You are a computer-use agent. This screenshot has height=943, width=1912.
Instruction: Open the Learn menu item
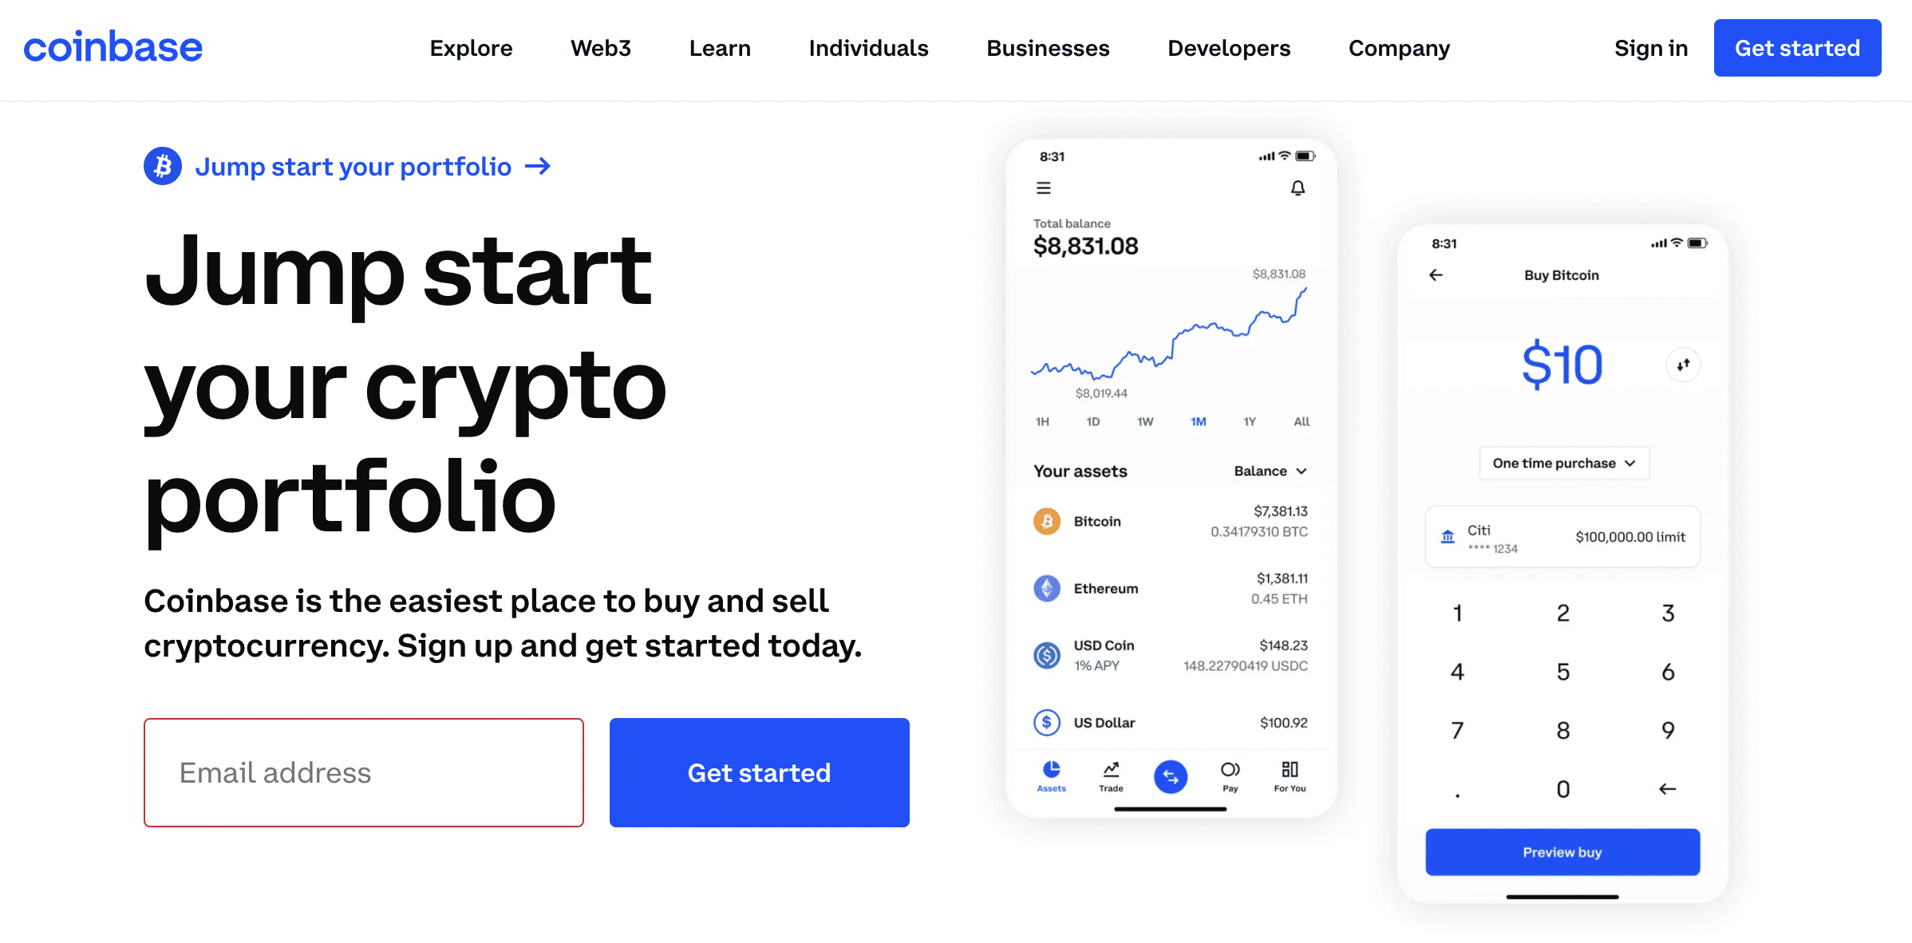pyautogui.click(x=720, y=48)
